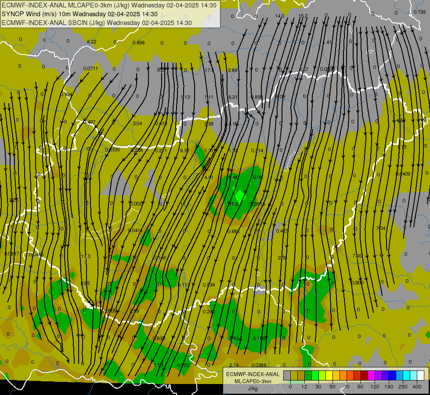Click the map value '1.53'
Image resolution: width=430 pixels, height=395 pixels.
159,365
